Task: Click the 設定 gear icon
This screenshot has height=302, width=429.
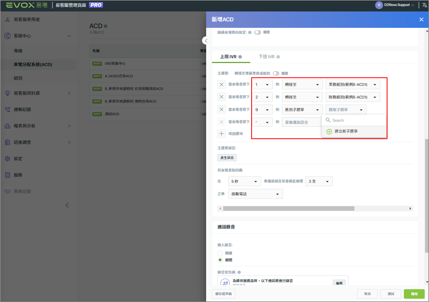Action: click(7, 159)
